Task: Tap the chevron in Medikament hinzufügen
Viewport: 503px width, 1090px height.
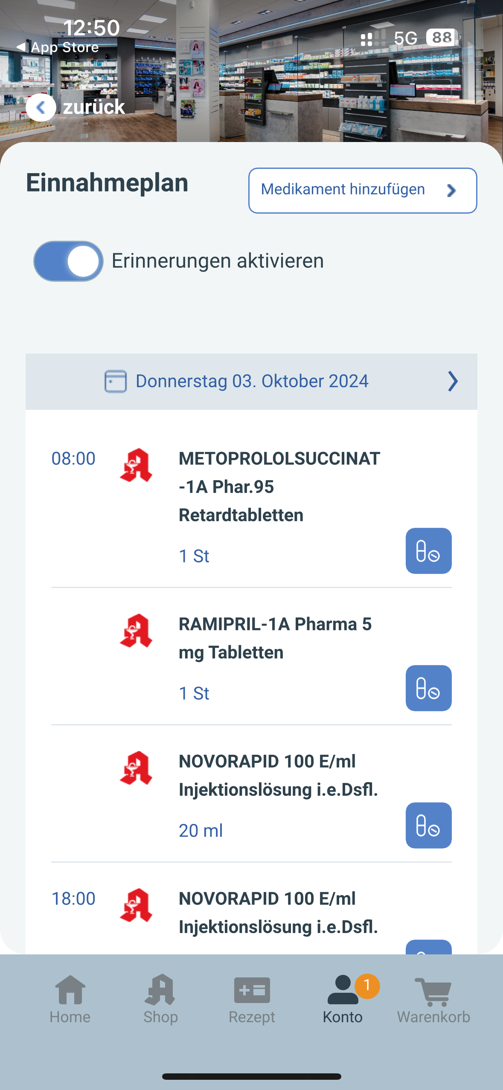Action: coord(451,190)
